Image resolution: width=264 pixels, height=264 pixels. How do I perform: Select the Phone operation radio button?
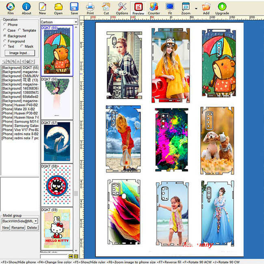(x=5, y=25)
